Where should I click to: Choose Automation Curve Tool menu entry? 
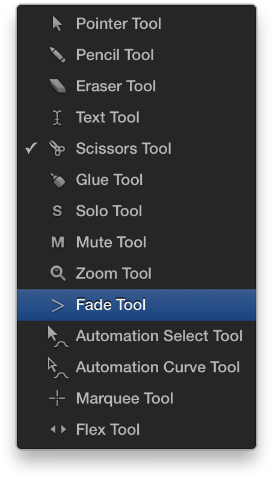[x=136, y=367]
